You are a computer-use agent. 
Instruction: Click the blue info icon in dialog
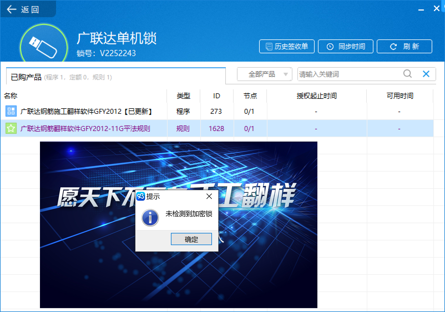click(x=150, y=218)
